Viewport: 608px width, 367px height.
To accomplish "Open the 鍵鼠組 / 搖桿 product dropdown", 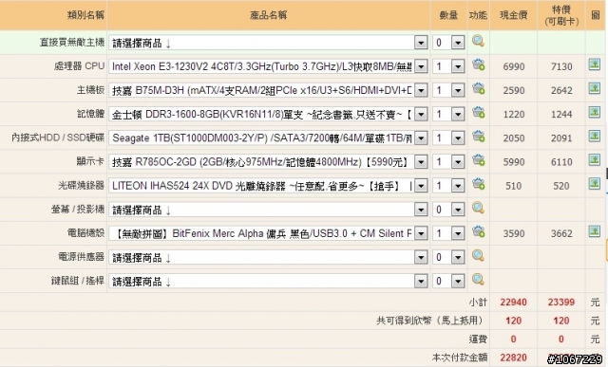I will [x=268, y=282].
